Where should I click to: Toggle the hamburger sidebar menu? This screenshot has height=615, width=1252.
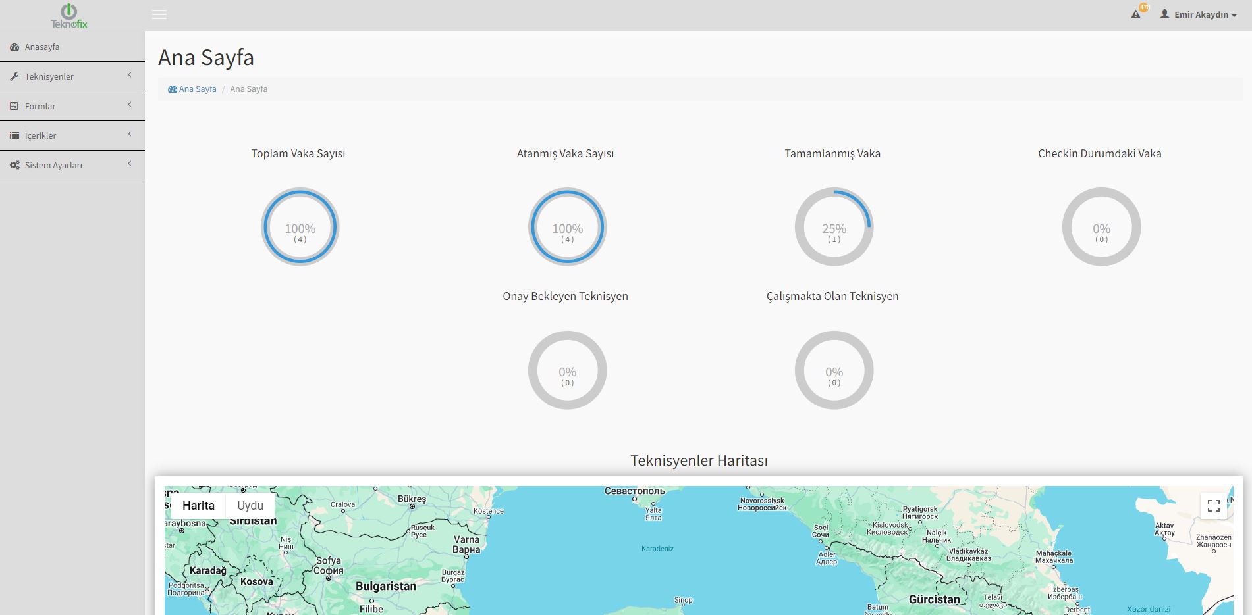[x=159, y=14]
